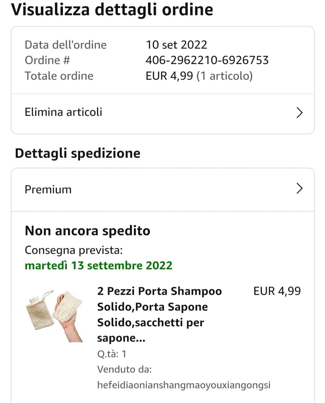Click the Visualizza dettagli ordine title
This screenshot has width=325, height=403.
[112, 9]
